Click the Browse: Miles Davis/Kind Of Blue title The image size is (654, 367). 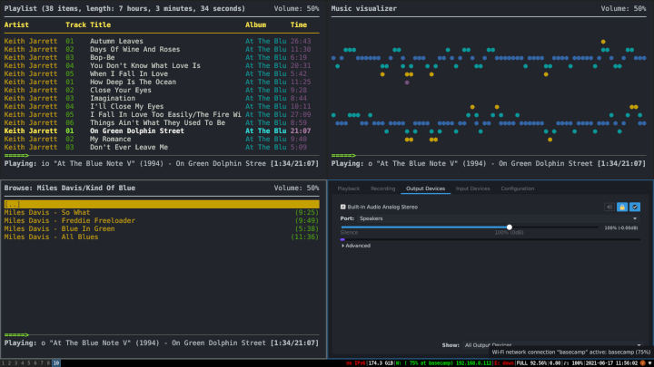(70, 188)
